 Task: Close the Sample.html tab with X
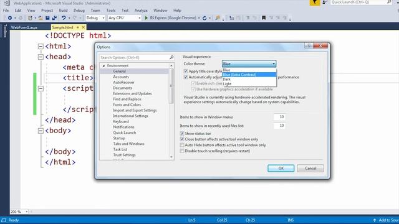pos(83,27)
